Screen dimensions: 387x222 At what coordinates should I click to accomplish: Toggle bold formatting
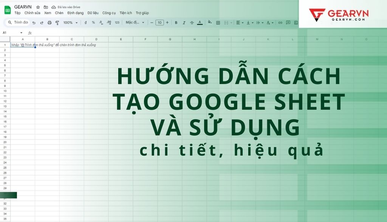[176, 23]
